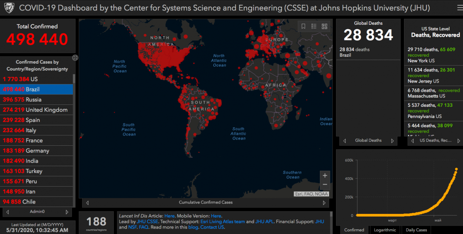Open the Mobile Version 'Here' link

(x=216, y=216)
